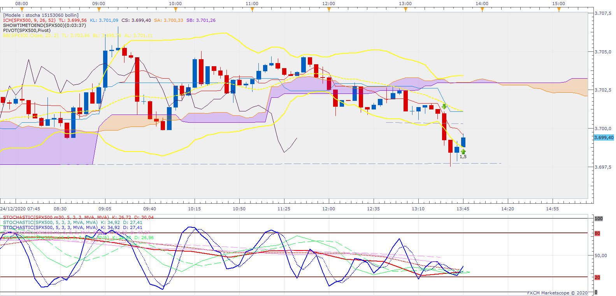This screenshot has width=616, height=296.
Task: Select the orange marker under 11:00
Action: pos(252,10)
